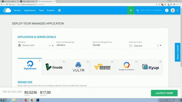The height and width of the screenshot is (102, 182).
Task: Open the file explorer taskbar icon
Action: 14,100
